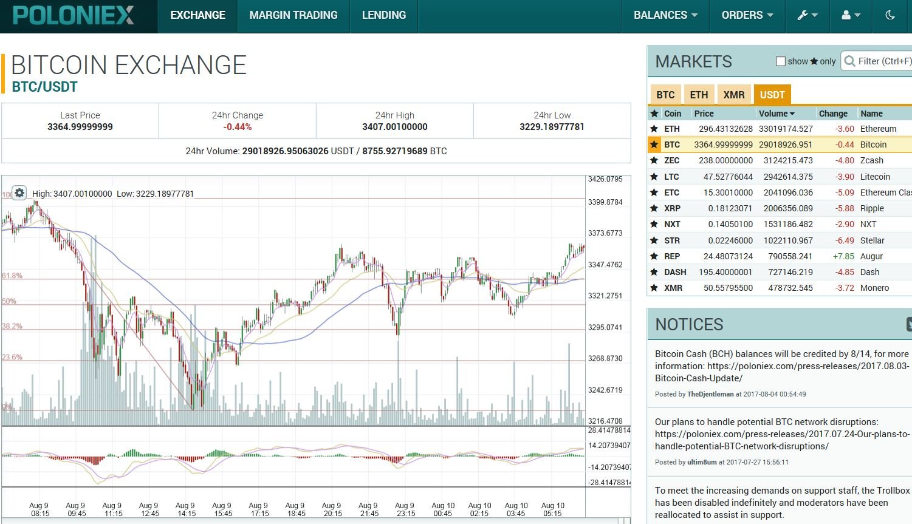
Task: Toggle the favorite star on the BTC row
Action: (x=654, y=145)
